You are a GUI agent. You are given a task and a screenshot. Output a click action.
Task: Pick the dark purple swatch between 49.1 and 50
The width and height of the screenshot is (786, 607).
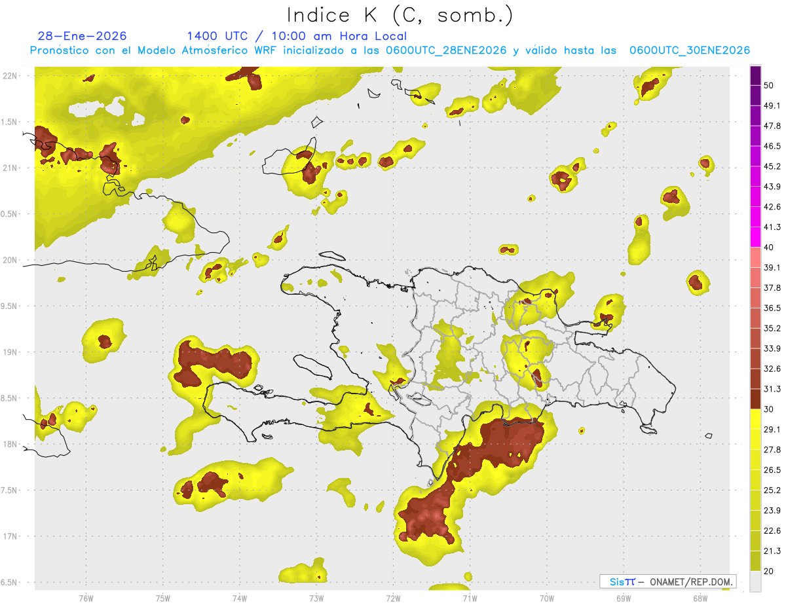[756, 96]
